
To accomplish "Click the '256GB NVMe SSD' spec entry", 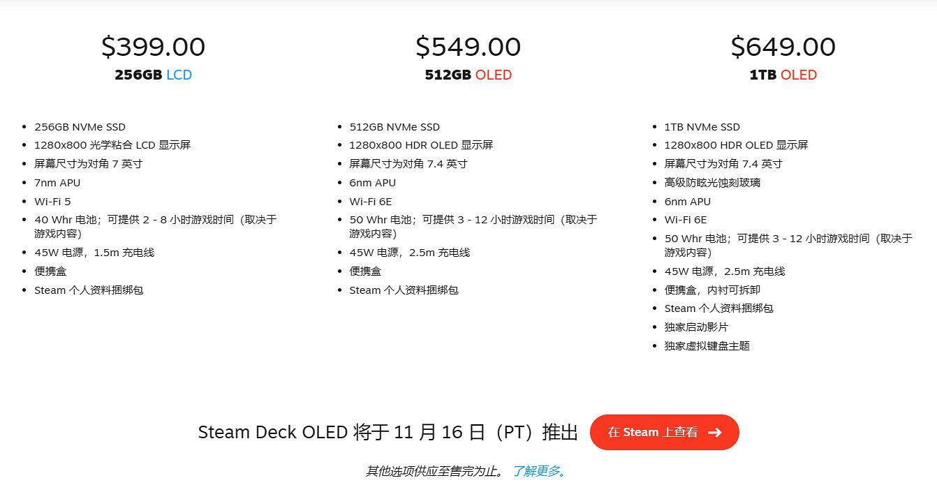I will (80, 126).
